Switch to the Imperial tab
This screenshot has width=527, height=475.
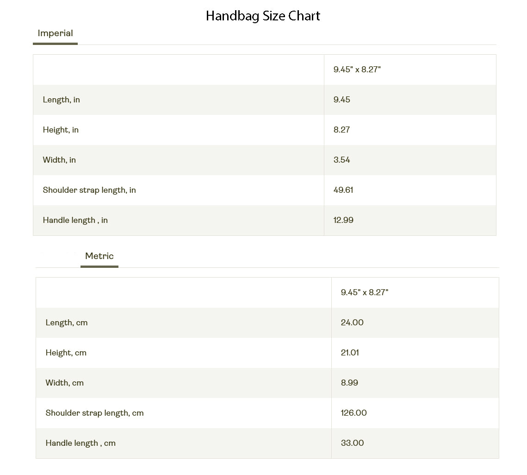tap(55, 33)
